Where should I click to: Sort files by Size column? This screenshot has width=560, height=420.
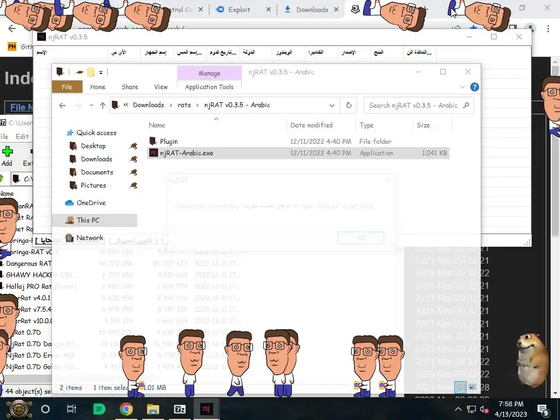pos(423,125)
